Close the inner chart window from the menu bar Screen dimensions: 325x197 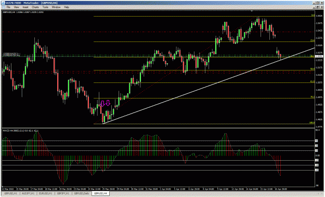point(322,7)
